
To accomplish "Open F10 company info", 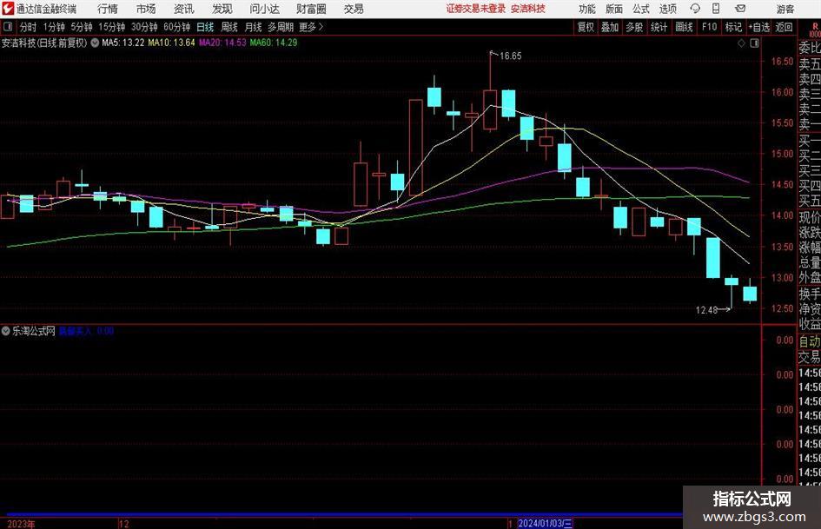I will [x=710, y=27].
